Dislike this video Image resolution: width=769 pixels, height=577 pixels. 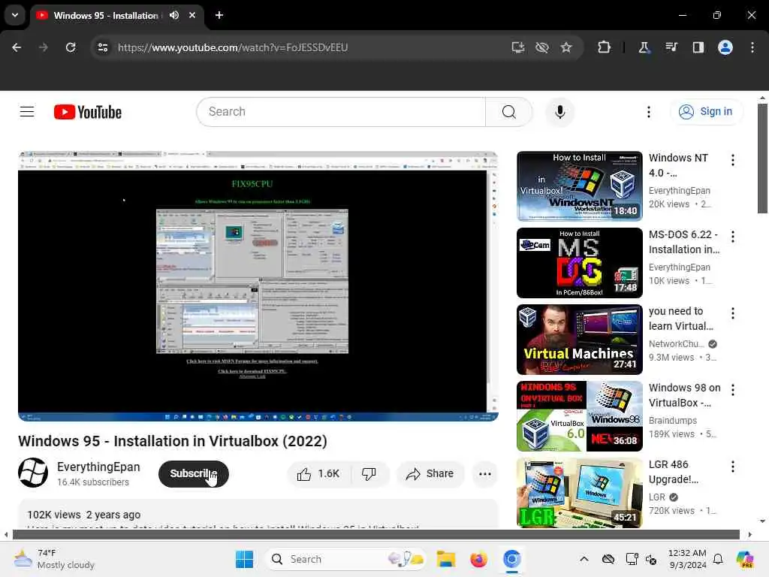(x=369, y=473)
